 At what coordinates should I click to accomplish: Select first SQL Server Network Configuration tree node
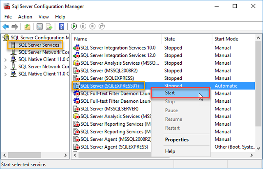tap(44, 52)
